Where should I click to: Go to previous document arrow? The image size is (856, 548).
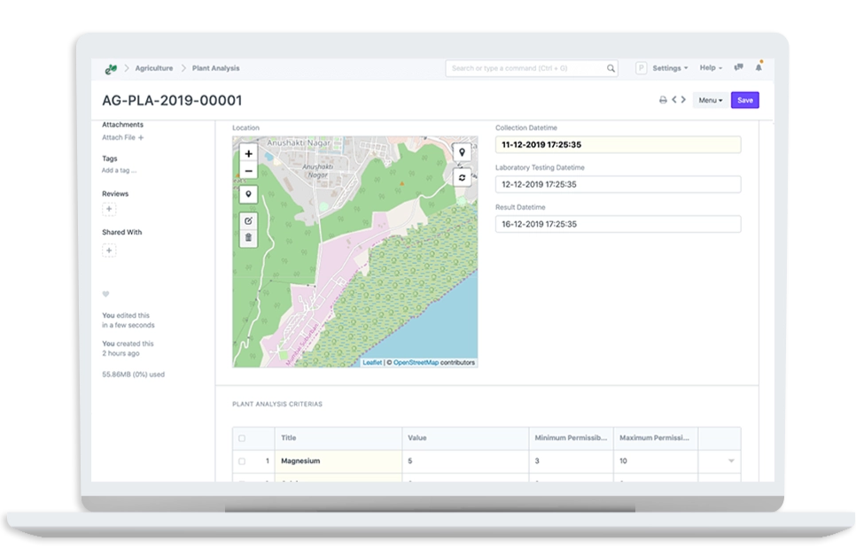point(674,100)
